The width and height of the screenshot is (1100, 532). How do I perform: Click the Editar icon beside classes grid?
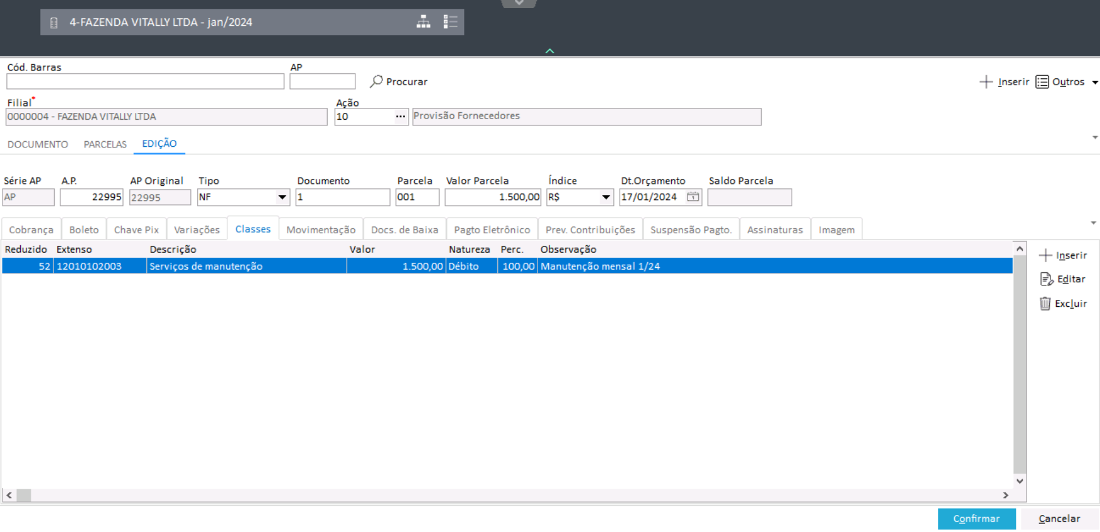1046,279
